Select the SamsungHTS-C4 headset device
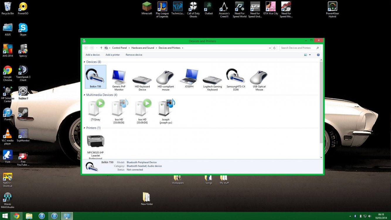Viewport: 391px width, 220px height. [x=236, y=80]
